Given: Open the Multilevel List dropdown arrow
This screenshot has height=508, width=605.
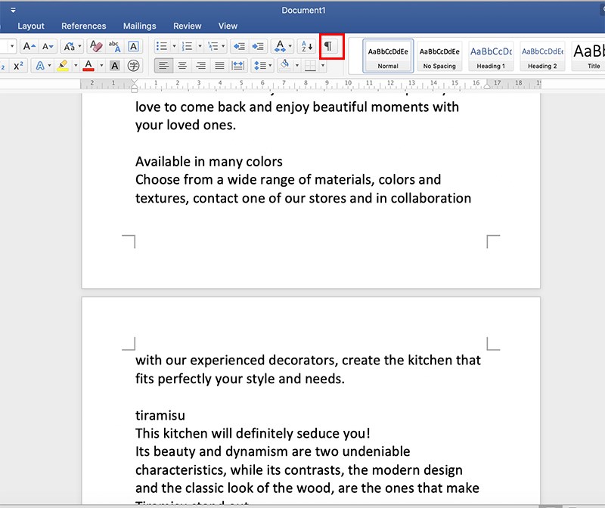Looking at the screenshot, I should coord(223,47).
